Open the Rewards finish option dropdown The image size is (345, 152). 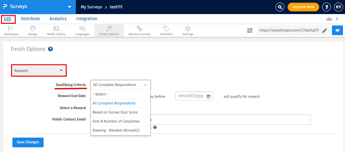pos(39,71)
